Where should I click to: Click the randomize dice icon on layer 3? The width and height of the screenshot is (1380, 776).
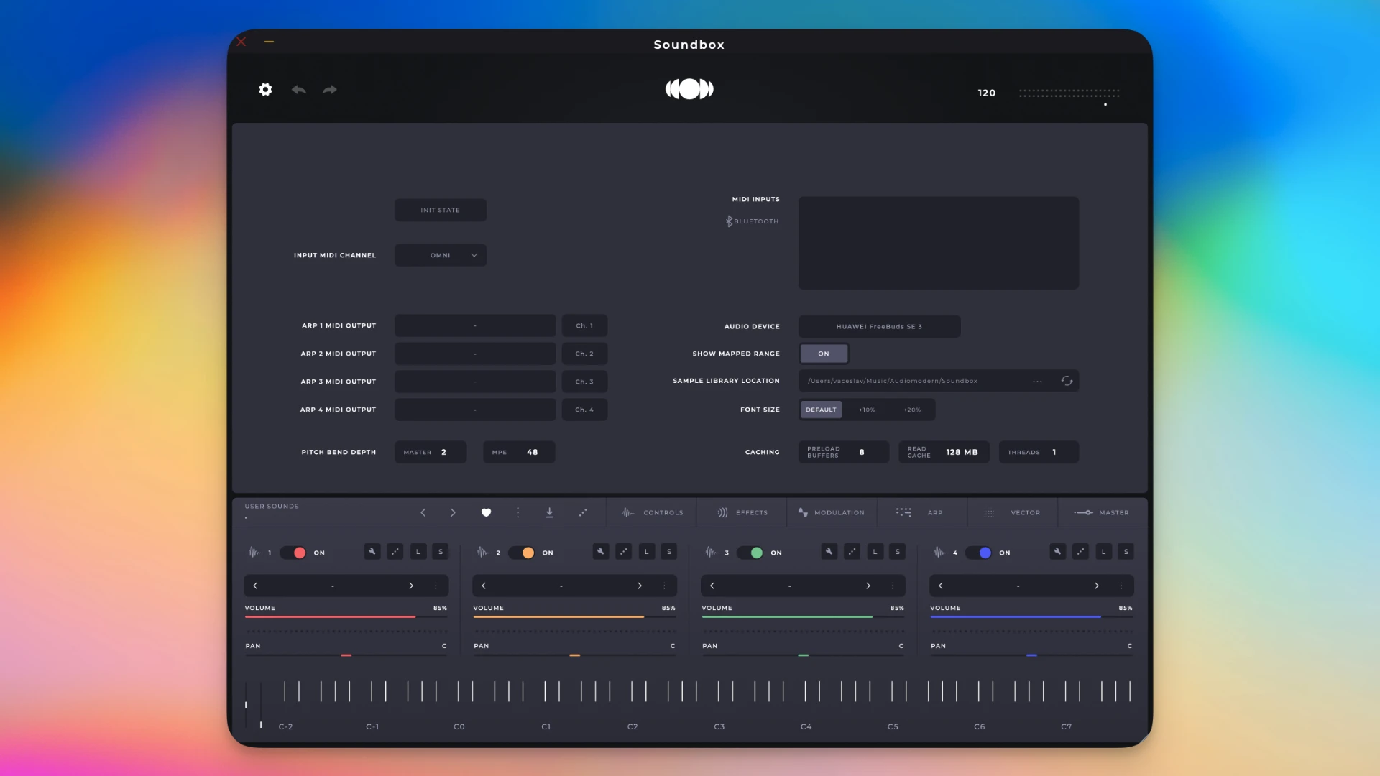pyautogui.click(x=852, y=552)
